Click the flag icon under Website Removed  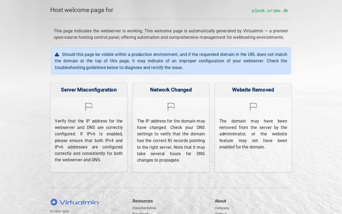click(253, 107)
